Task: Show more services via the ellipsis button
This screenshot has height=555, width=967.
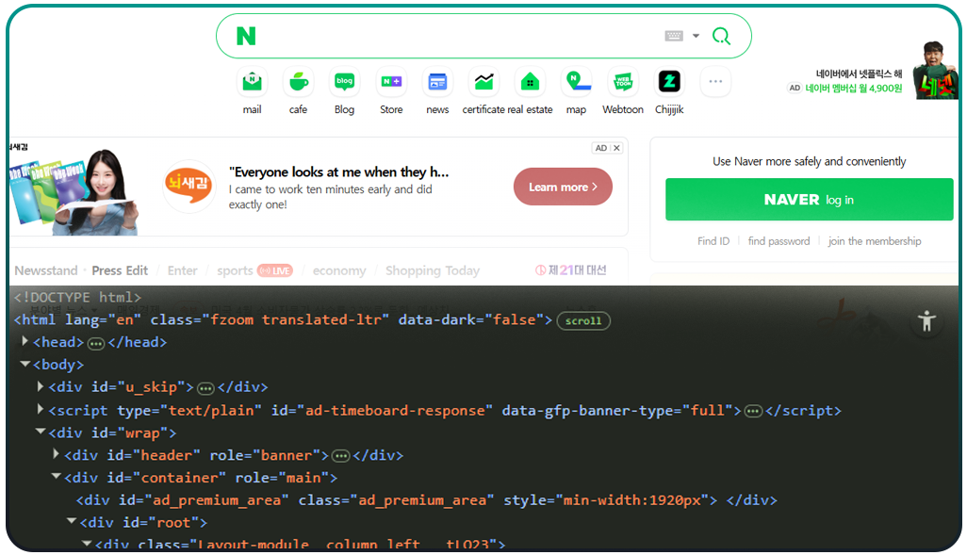Action: 715,81
